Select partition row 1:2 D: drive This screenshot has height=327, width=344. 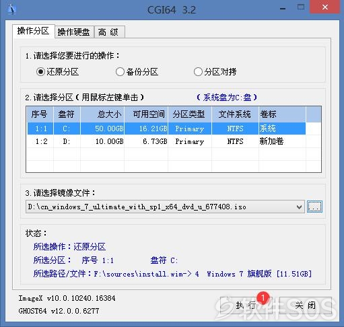(x=166, y=141)
